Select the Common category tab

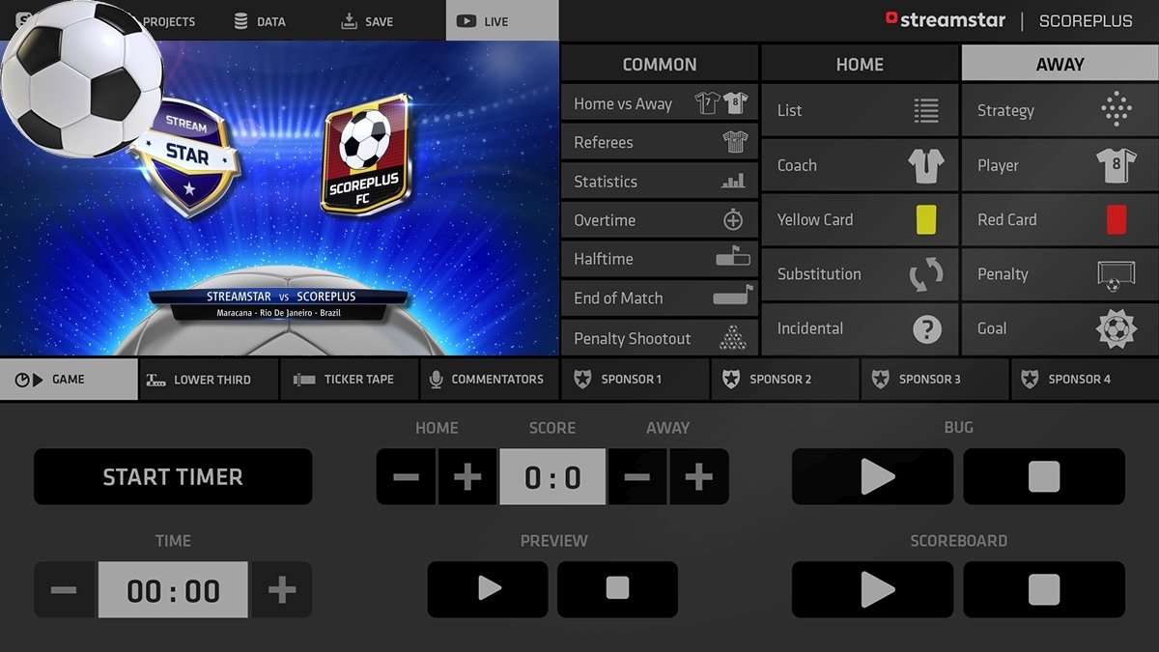coord(660,64)
